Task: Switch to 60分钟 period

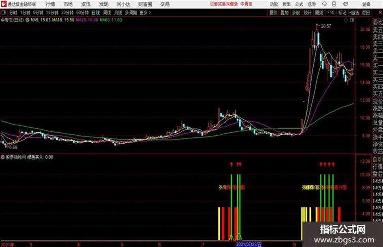Action: click(82, 13)
